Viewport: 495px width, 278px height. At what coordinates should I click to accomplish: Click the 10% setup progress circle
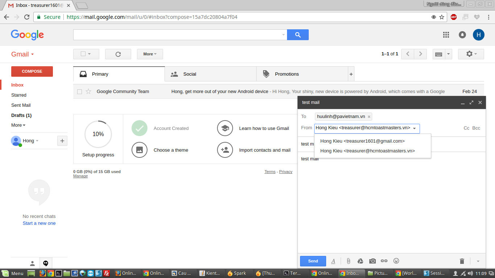[x=98, y=134]
